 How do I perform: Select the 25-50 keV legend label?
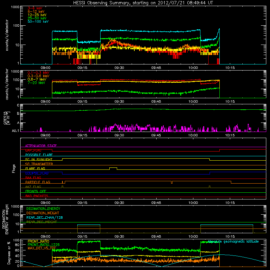(x=37, y=18)
